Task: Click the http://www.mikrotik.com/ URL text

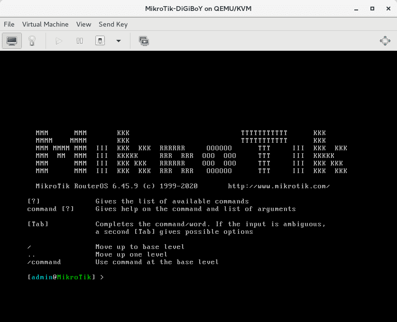Action: (279, 186)
